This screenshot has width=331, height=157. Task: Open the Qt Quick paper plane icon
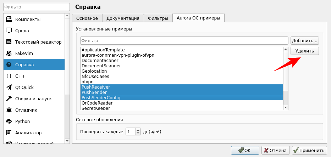click(x=9, y=87)
